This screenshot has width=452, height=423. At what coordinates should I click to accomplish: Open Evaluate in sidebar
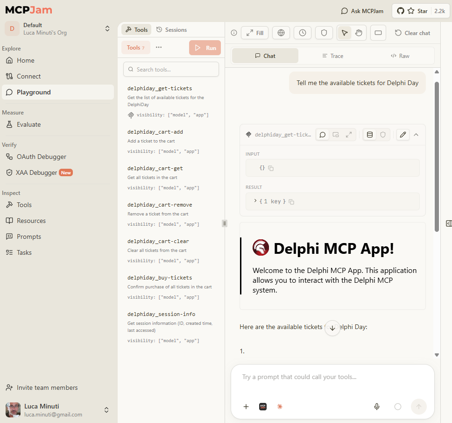coord(58,124)
